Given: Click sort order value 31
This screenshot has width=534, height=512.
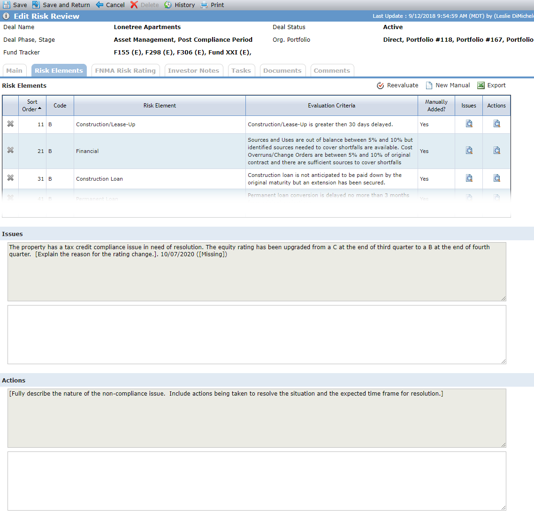Looking at the screenshot, I should (40, 179).
